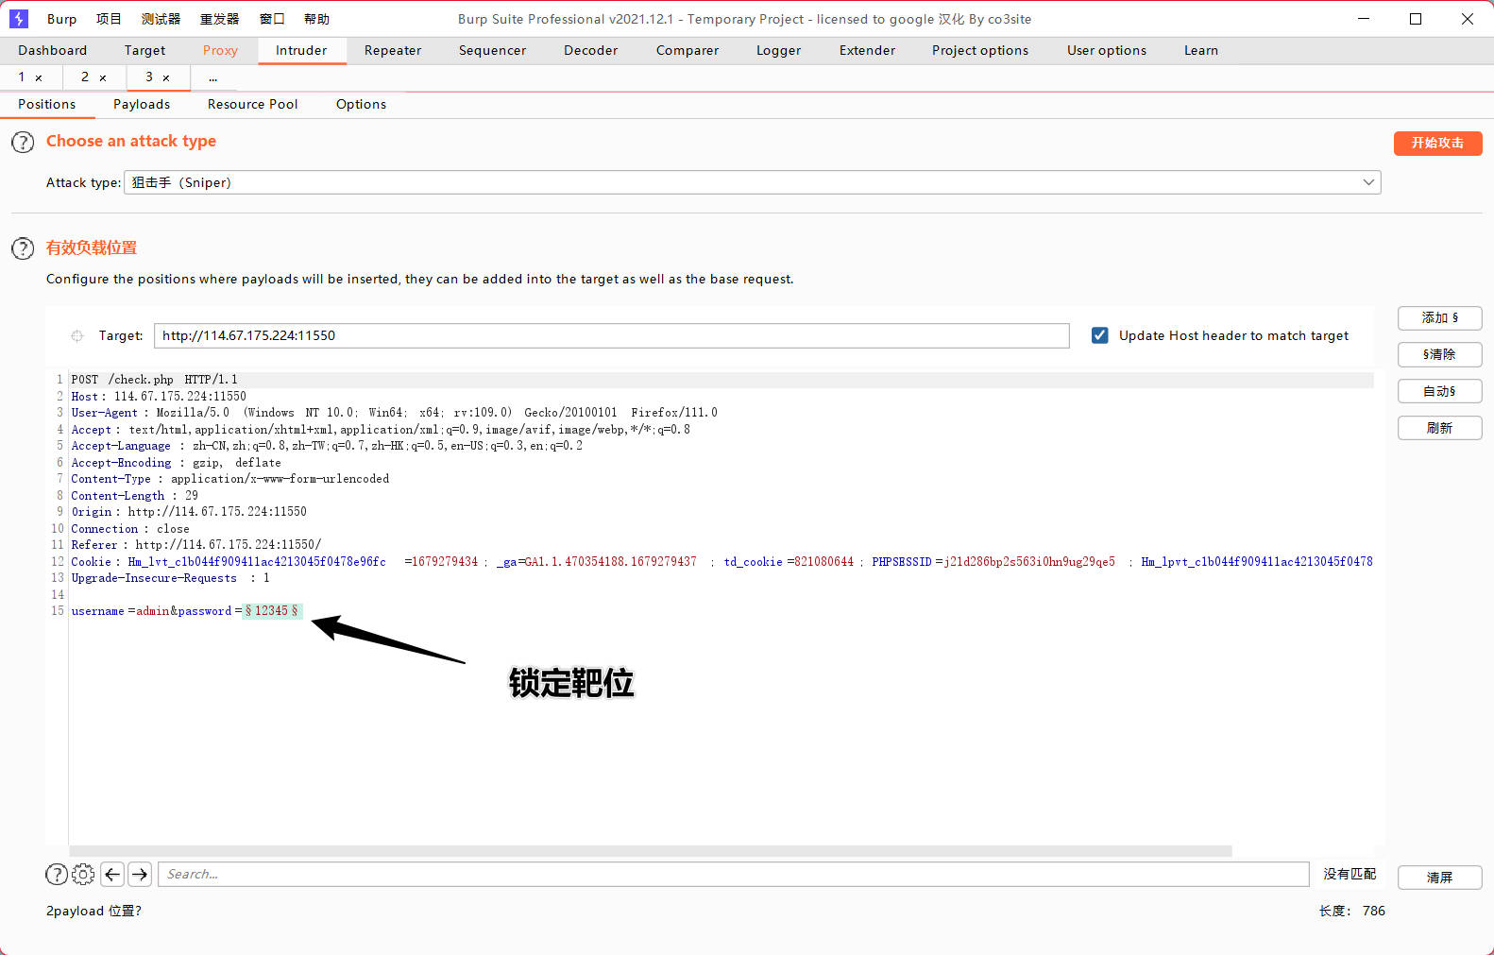Open the Burp menu
The width and height of the screenshot is (1494, 955).
point(61,19)
